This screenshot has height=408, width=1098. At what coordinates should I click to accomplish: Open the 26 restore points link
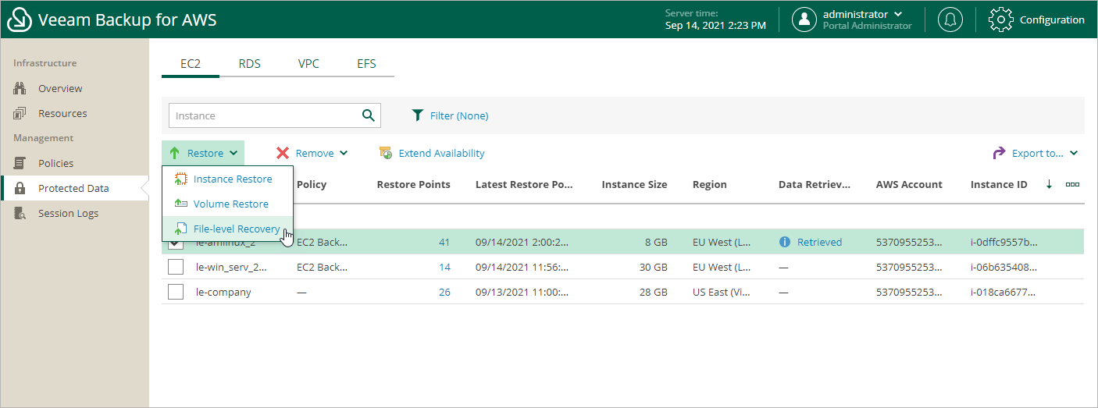pos(444,293)
